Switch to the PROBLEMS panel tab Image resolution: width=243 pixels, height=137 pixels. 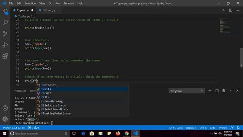[x=20, y=91]
